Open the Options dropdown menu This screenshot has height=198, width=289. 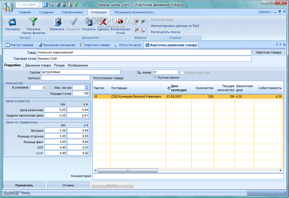pos(266,12)
